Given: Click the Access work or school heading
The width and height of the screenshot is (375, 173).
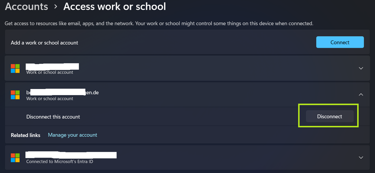Looking at the screenshot, I should point(114,7).
